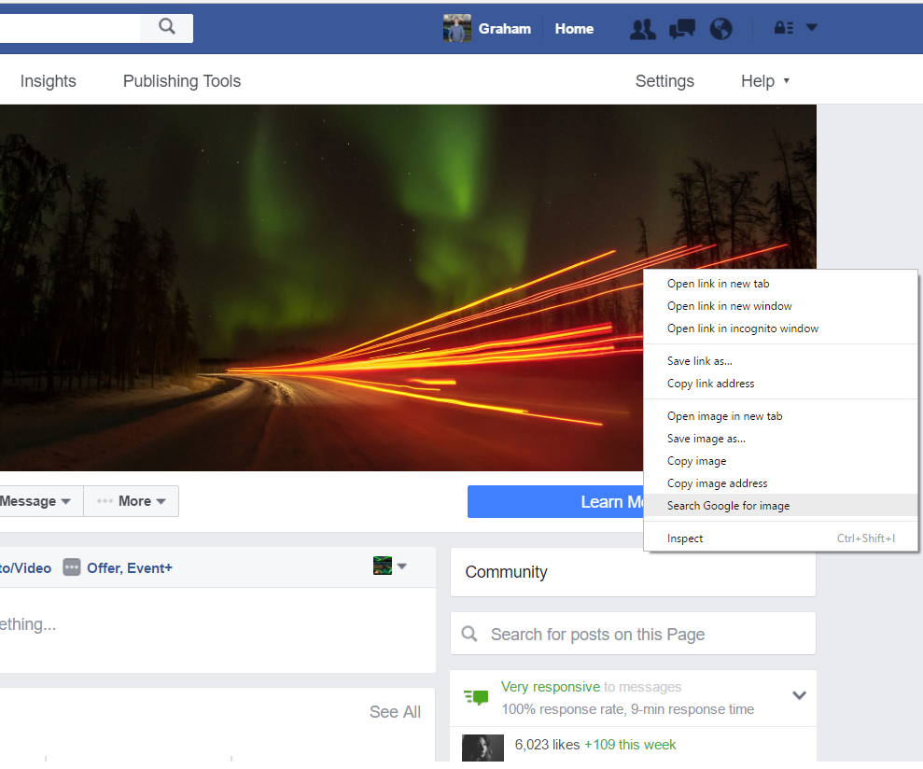Open the Messenger chat icon
The image size is (923, 769).
point(681,29)
